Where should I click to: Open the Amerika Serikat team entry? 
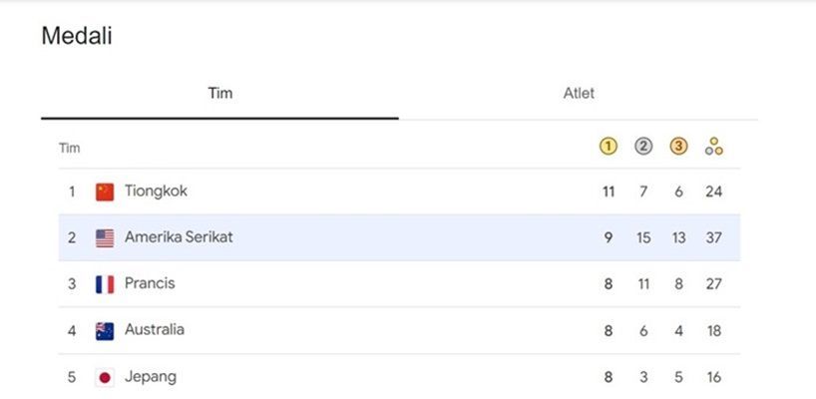pos(399,237)
